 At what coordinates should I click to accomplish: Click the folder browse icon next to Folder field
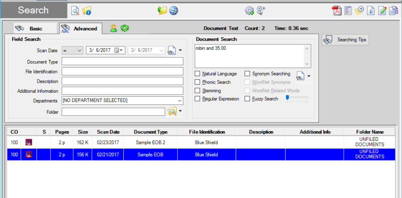click(x=172, y=111)
